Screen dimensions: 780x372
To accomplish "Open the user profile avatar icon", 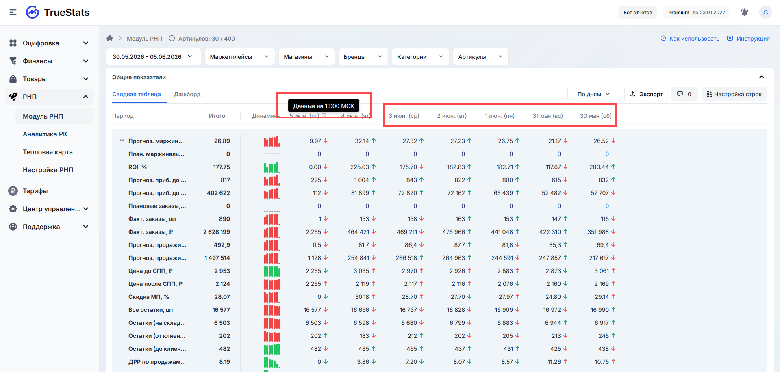I will [765, 12].
